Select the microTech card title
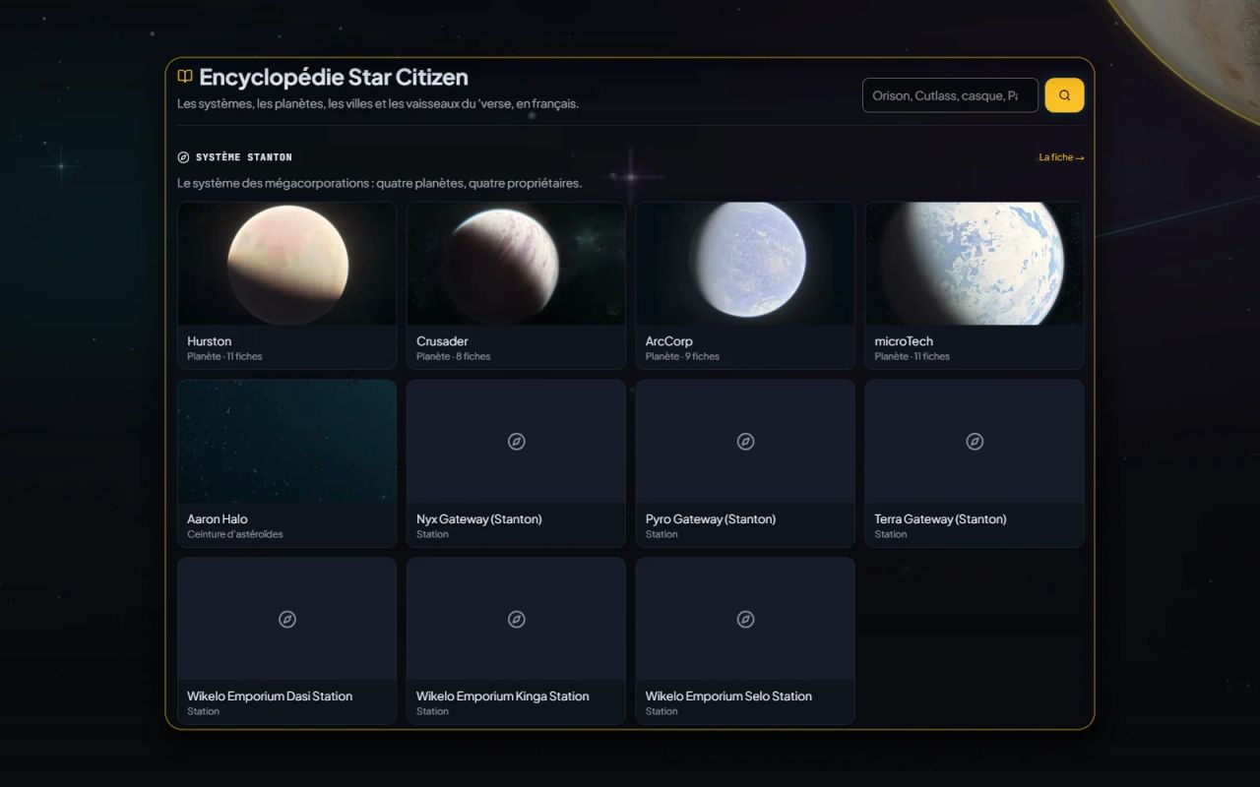 point(904,341)
